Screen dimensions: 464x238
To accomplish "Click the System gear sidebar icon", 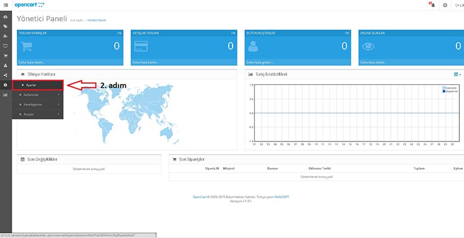I will 5,85.
